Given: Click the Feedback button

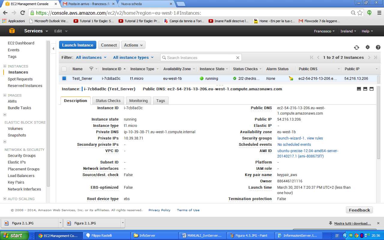Looking at the screenshot, I should tap(359, 210).
